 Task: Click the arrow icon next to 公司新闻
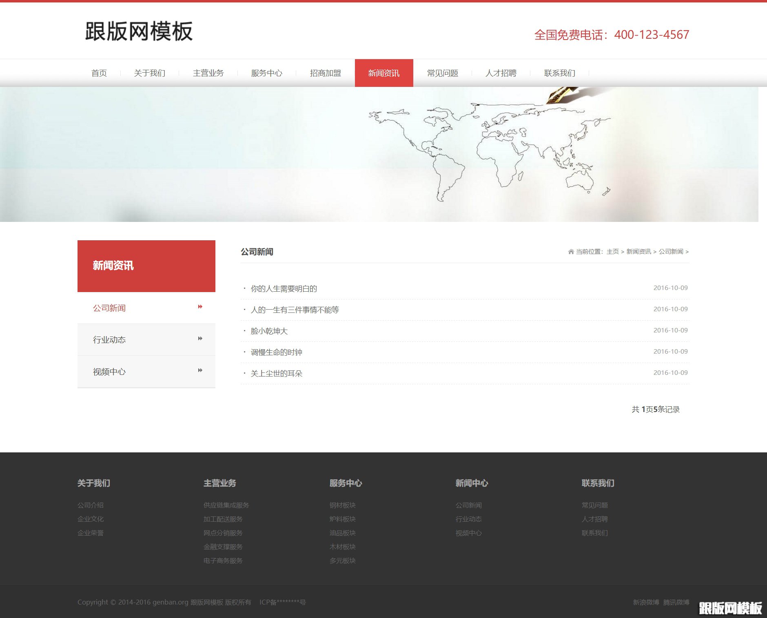point(200,307)
